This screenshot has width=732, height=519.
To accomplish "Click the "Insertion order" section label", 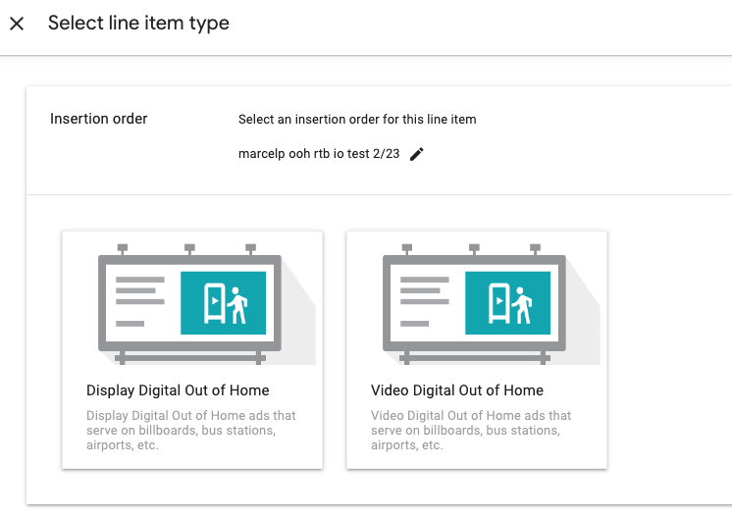I will tap(99, 119).
